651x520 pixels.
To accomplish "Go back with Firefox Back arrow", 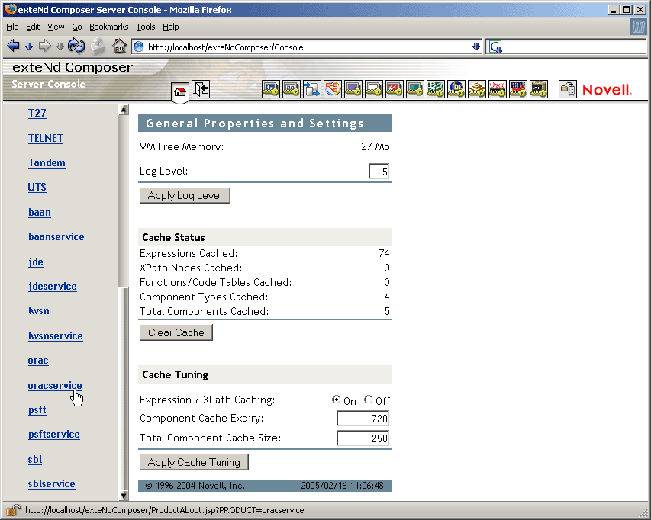I will click(13, 46).
